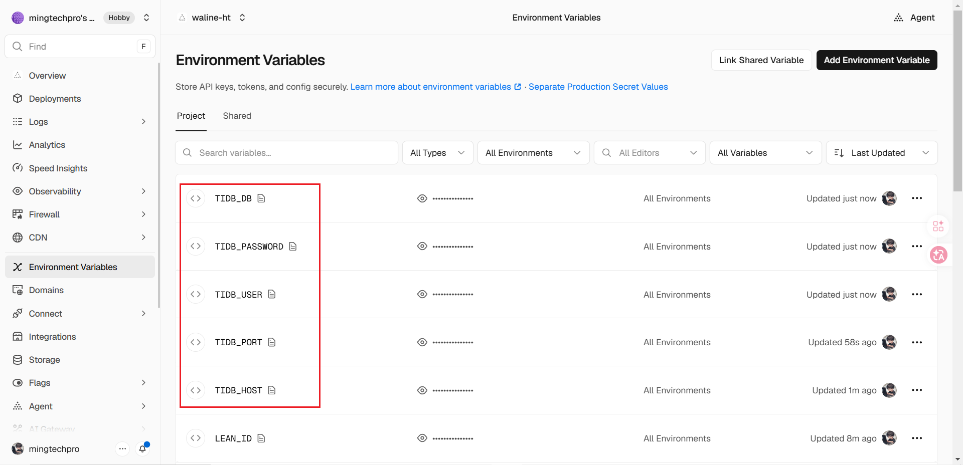The height and width of the screenshot is (465, 963).
Task: Open the Overview sidebar item
Action: [x=80, y=76]
